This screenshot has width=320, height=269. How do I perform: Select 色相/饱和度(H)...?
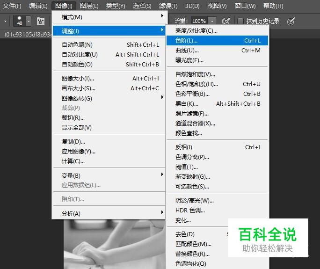click(217, 84)
